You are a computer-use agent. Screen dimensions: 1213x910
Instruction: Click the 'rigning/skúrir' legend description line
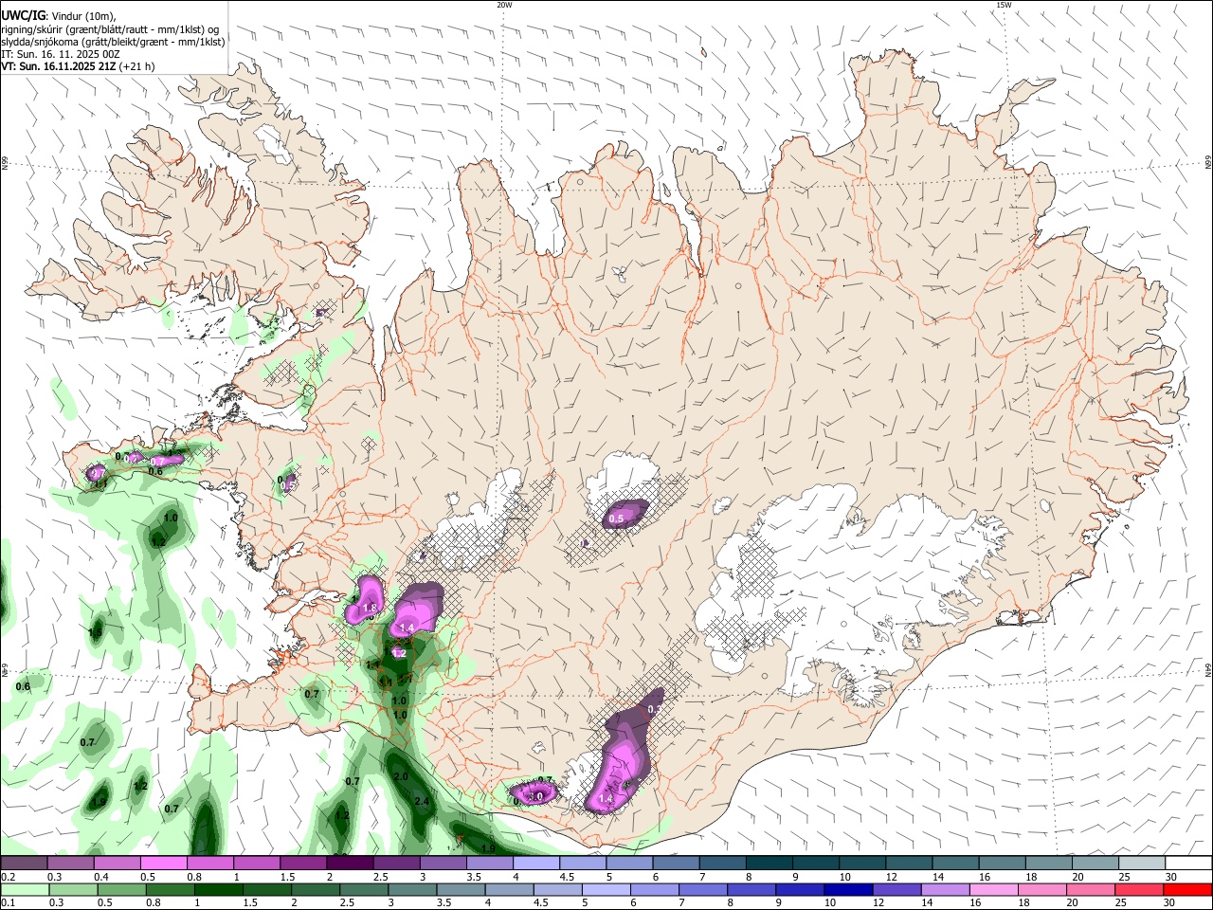[109, 29]
